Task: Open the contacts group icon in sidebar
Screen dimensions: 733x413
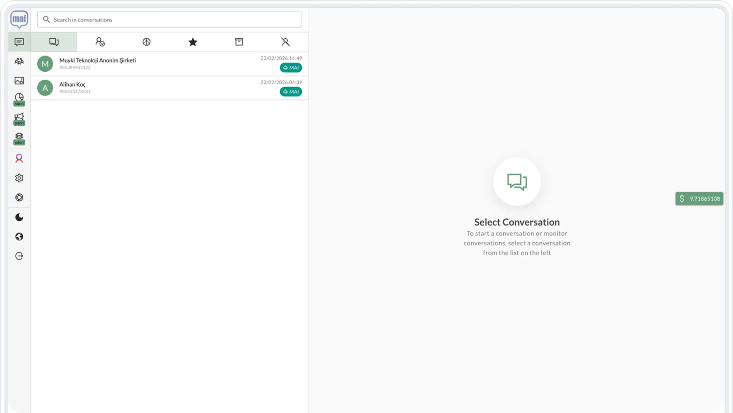Action: [19, 61]
